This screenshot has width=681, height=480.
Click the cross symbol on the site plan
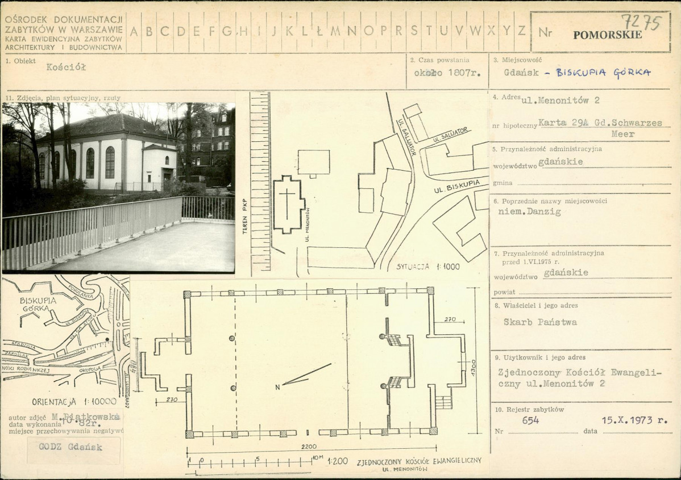[x=287, y=203]
